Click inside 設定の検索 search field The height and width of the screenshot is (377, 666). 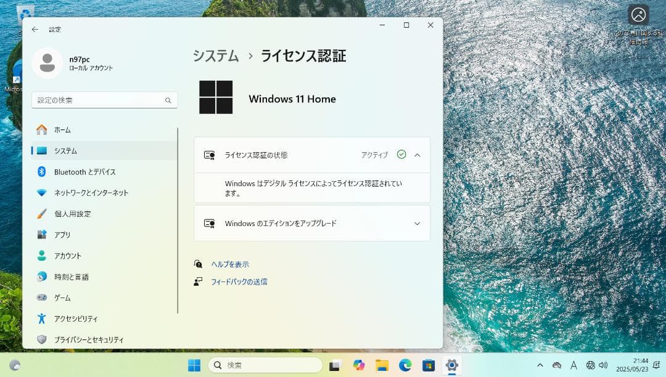[x=104, y=100]
